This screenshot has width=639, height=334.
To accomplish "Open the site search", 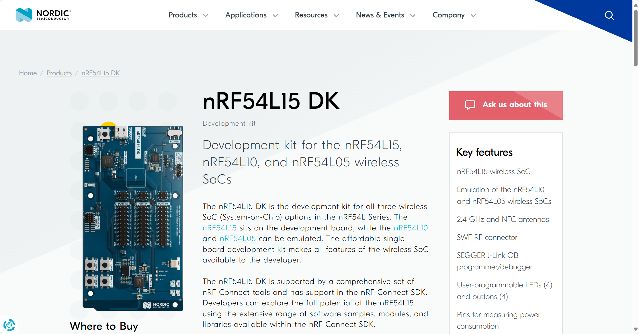I will 609,15.
